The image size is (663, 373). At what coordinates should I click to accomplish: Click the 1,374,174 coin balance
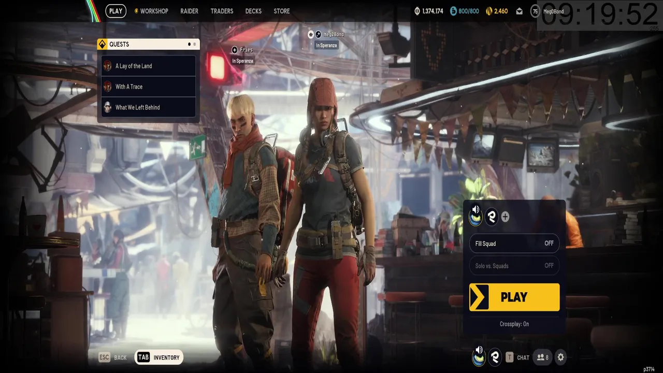click(x=433, y=11)
